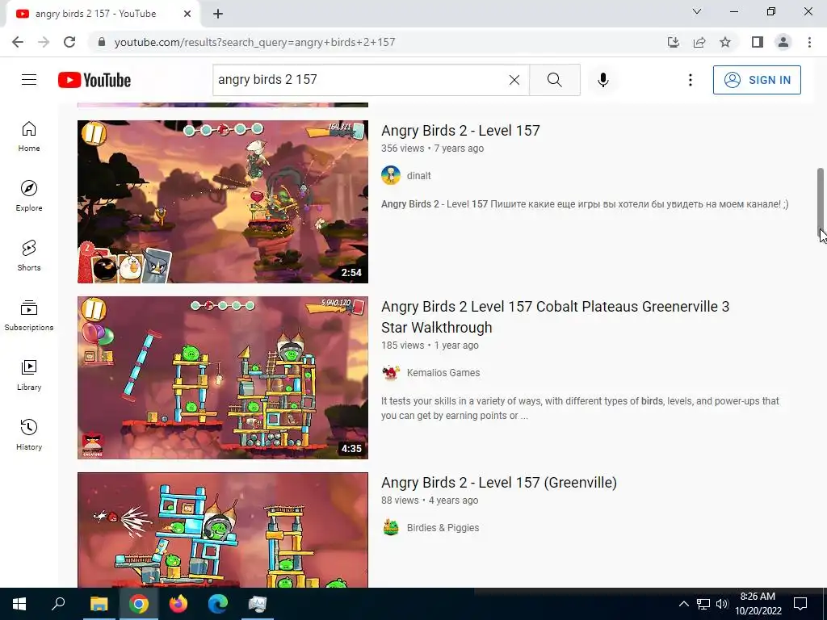The width and height of the screenshot is (827, 620).
Task: Play the Greenville video thumbnail
Action: pyautogui.click(x=223, y=530)
